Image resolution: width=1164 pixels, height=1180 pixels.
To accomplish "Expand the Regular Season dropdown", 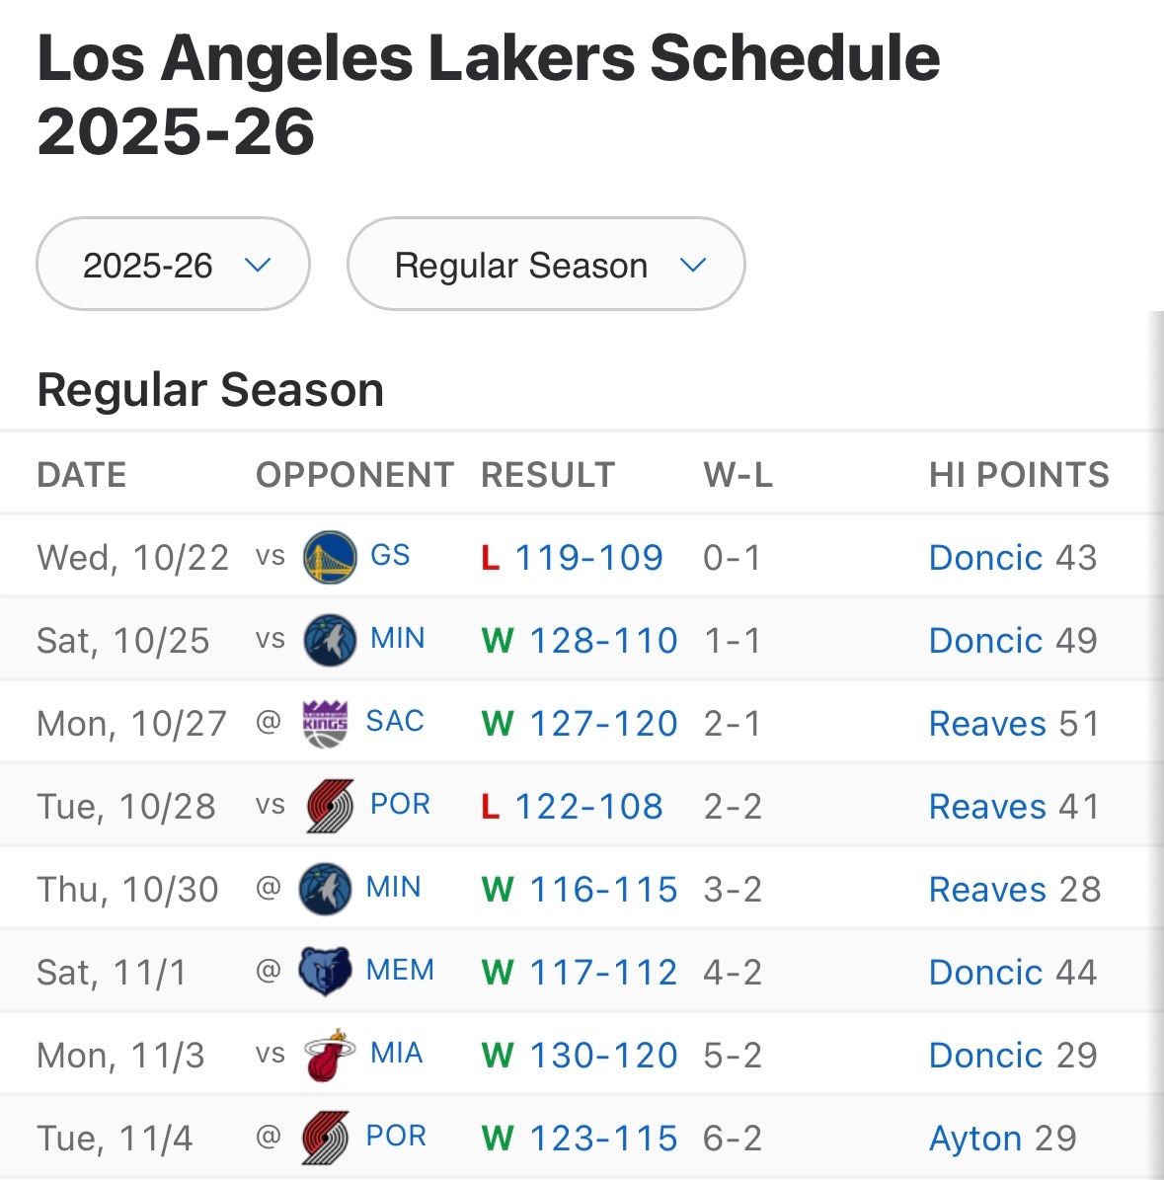I will (x=546, y=265).
